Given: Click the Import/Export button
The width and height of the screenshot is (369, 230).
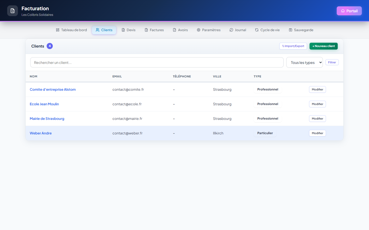Looking at the screenshot, I should coord(293,46).
